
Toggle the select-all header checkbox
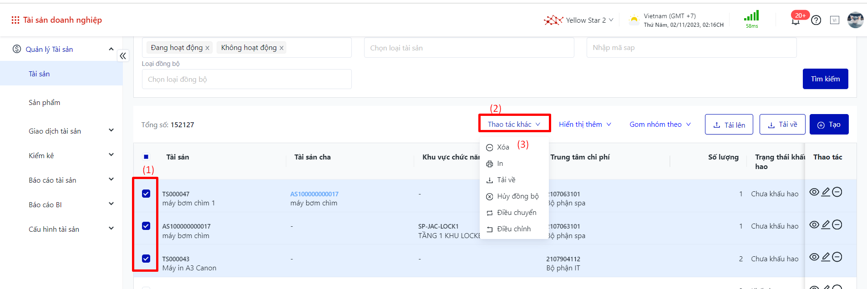coord(146,157)
